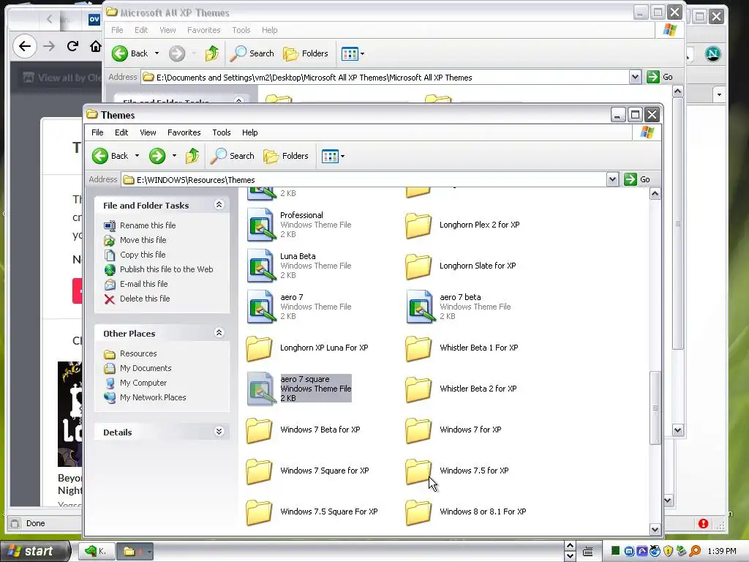749x562 pixels.
Task: Select the Windows 7 Square for XP folder
Action: [259, 471]
